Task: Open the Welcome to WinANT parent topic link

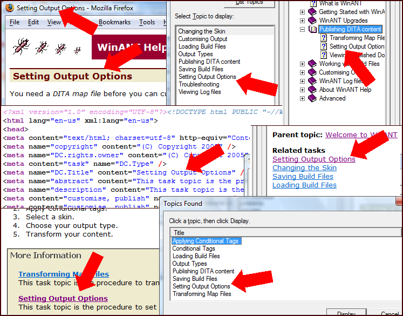Action: click(361, 135)
